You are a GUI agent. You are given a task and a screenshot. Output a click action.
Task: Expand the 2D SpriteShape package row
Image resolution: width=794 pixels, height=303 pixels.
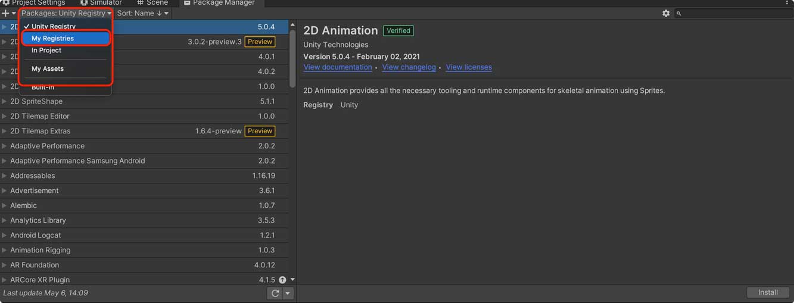pos(4,101)
